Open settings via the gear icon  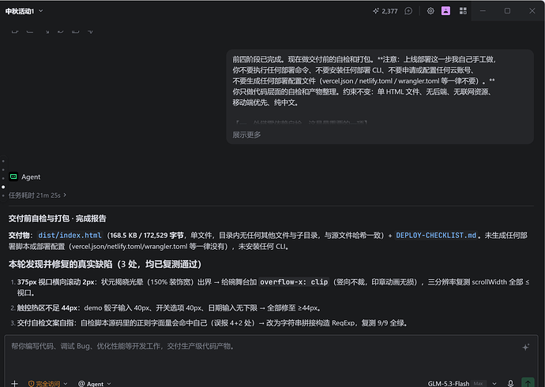(x=430, y=11)
